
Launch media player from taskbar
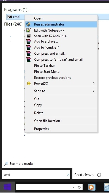92,187
